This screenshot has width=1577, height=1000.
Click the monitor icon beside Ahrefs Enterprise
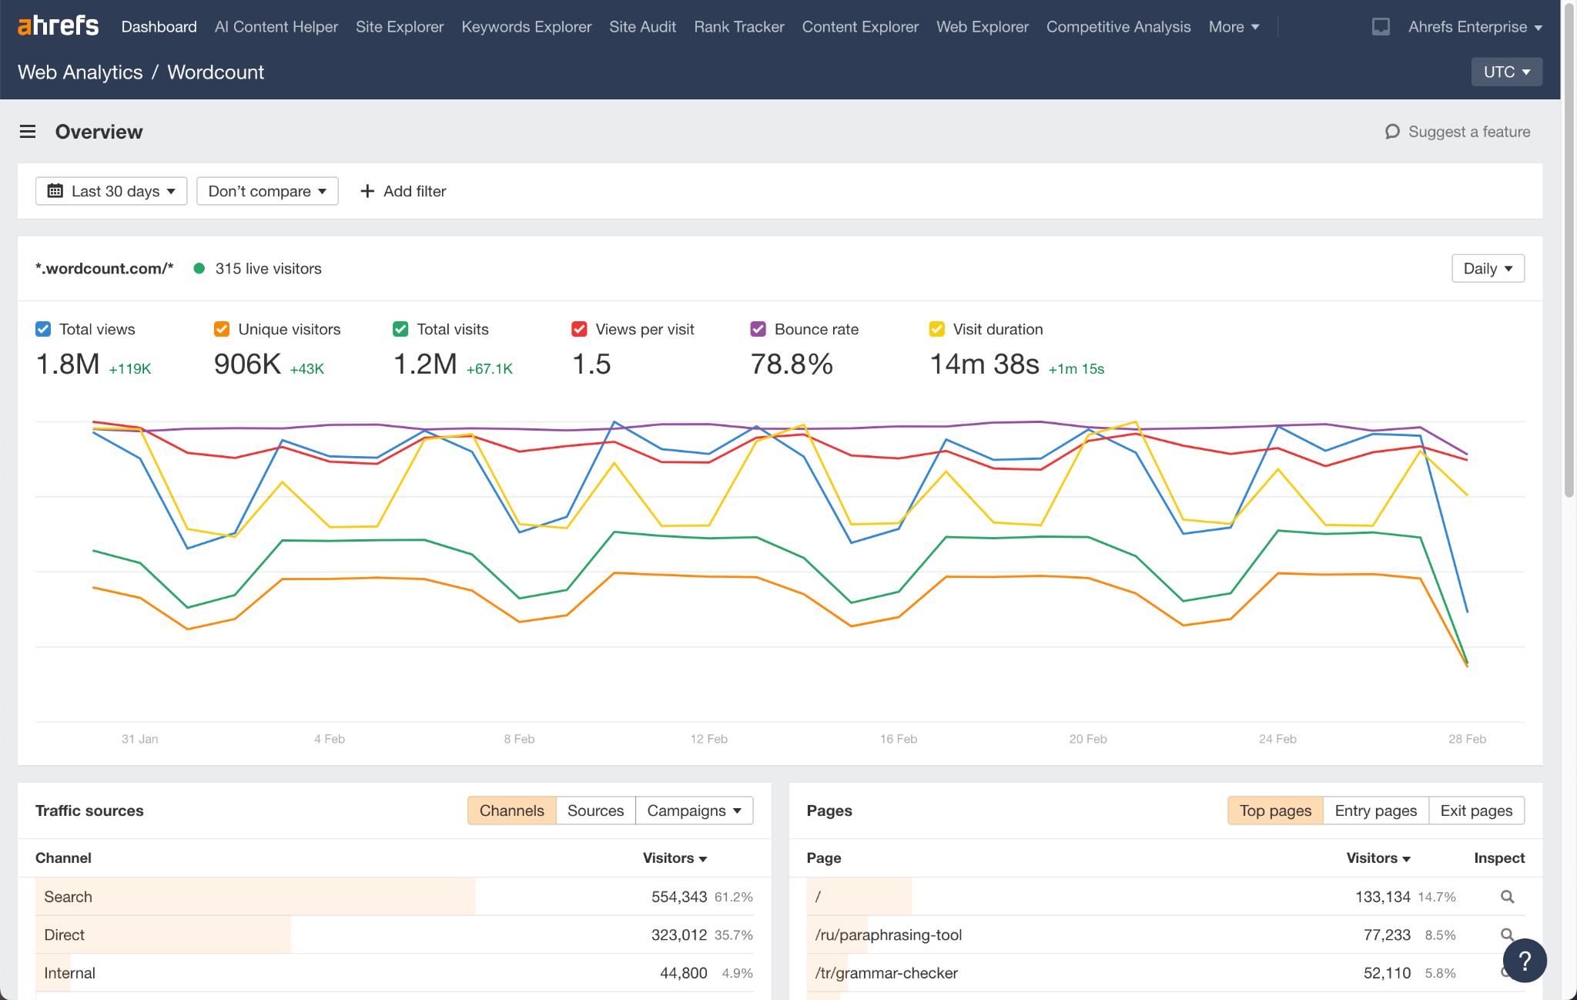(x=1381, y=26)
